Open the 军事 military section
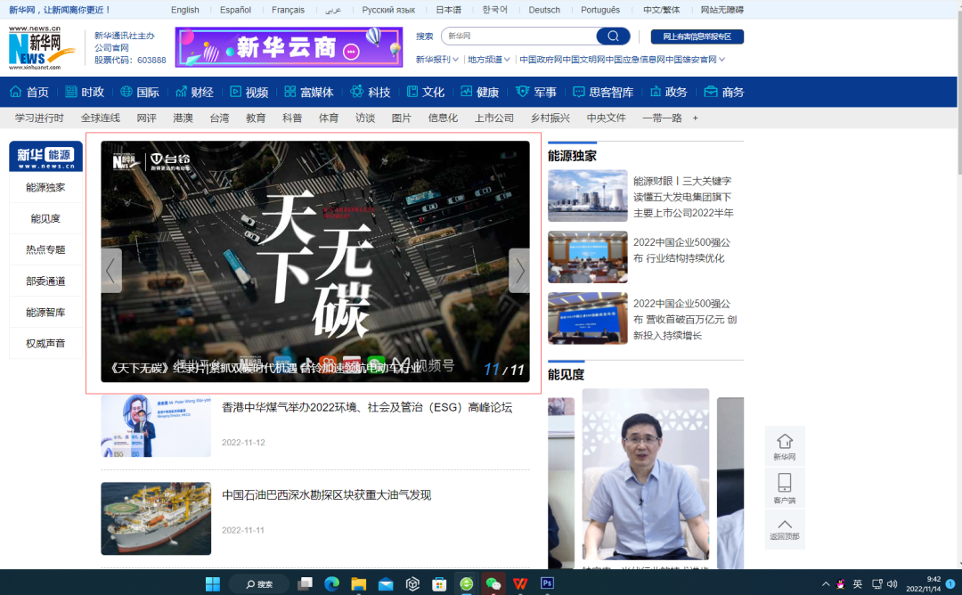This screenshot has width=962, height=595. click(536, 92)
